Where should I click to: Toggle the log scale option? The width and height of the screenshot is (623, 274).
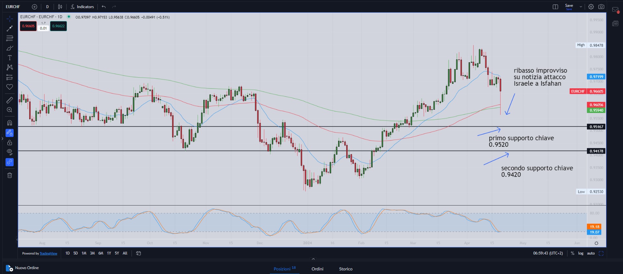581,253
